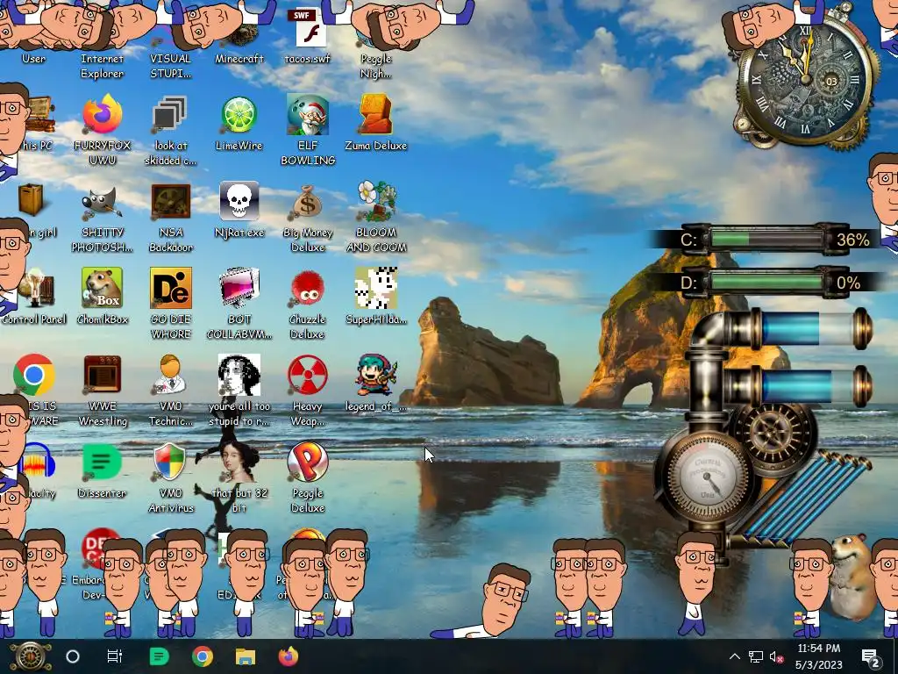Screen dimensions: 898x674
Task: Open the NSA Backdoor icon
Action: pyautogui.click(x=171, y=201)
